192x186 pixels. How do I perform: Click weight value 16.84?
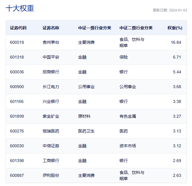(x=176, y=42)
